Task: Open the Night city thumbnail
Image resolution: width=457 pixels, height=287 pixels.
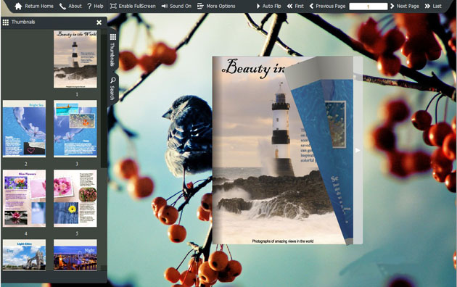Action: pyautogui.click(x=75, y=255)
